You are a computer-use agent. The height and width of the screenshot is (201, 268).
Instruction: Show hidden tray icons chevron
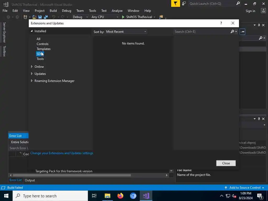pyautogui.click(x=221, y=196)
